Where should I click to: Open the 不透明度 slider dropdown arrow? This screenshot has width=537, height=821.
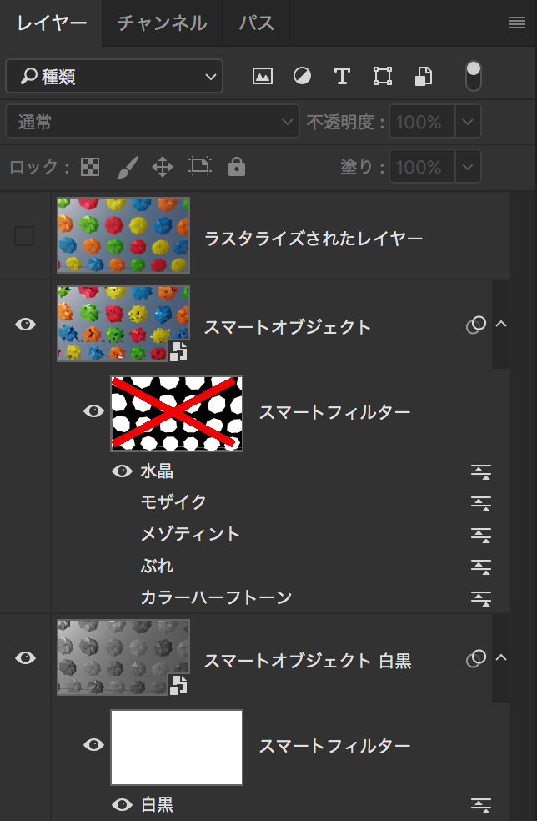tap(468, 122)
